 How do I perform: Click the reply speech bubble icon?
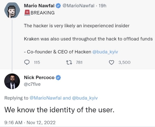pyautogui.click(x=27, y=62)
